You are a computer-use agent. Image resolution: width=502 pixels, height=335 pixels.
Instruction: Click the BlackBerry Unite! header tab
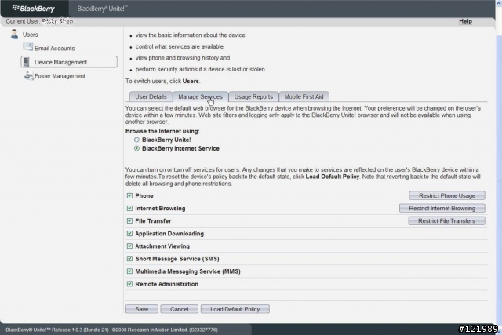pos(102,9)
